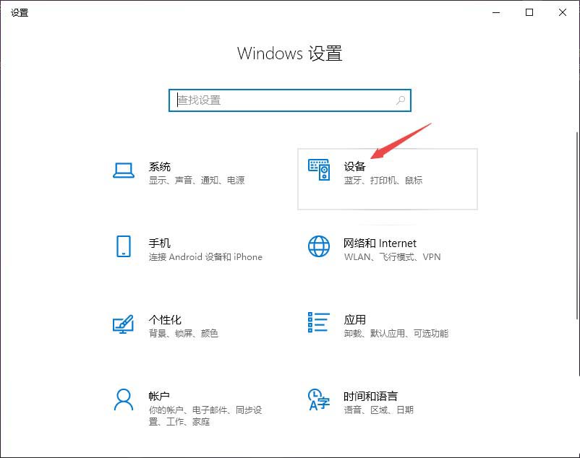Viewport: 580px width, 458px height.
Task: Click description 显示、声音、通知、电源
Action: tap(197, 181)
